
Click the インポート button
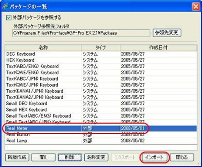click(x=154, y=157)
